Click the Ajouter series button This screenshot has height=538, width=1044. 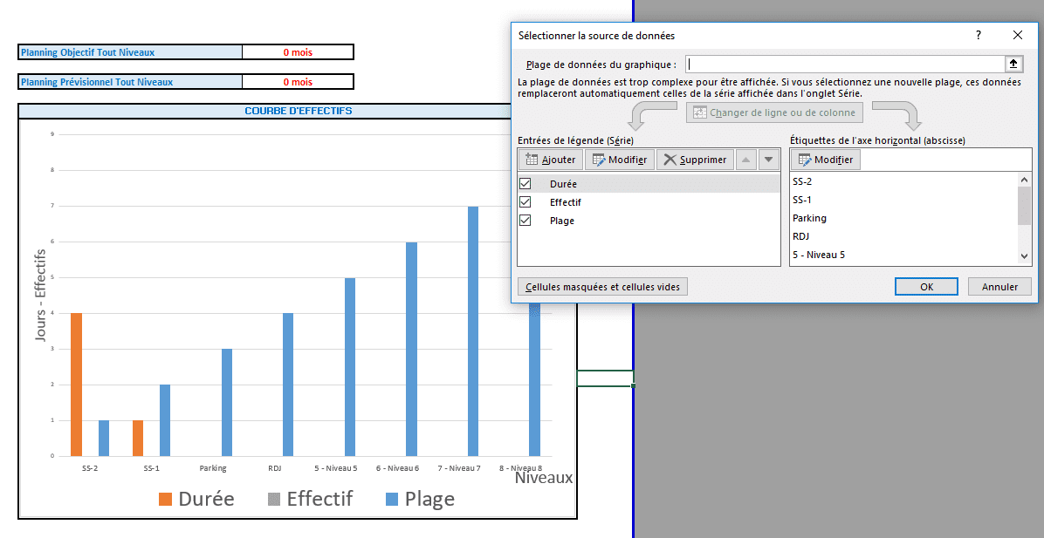coord(550,160)
